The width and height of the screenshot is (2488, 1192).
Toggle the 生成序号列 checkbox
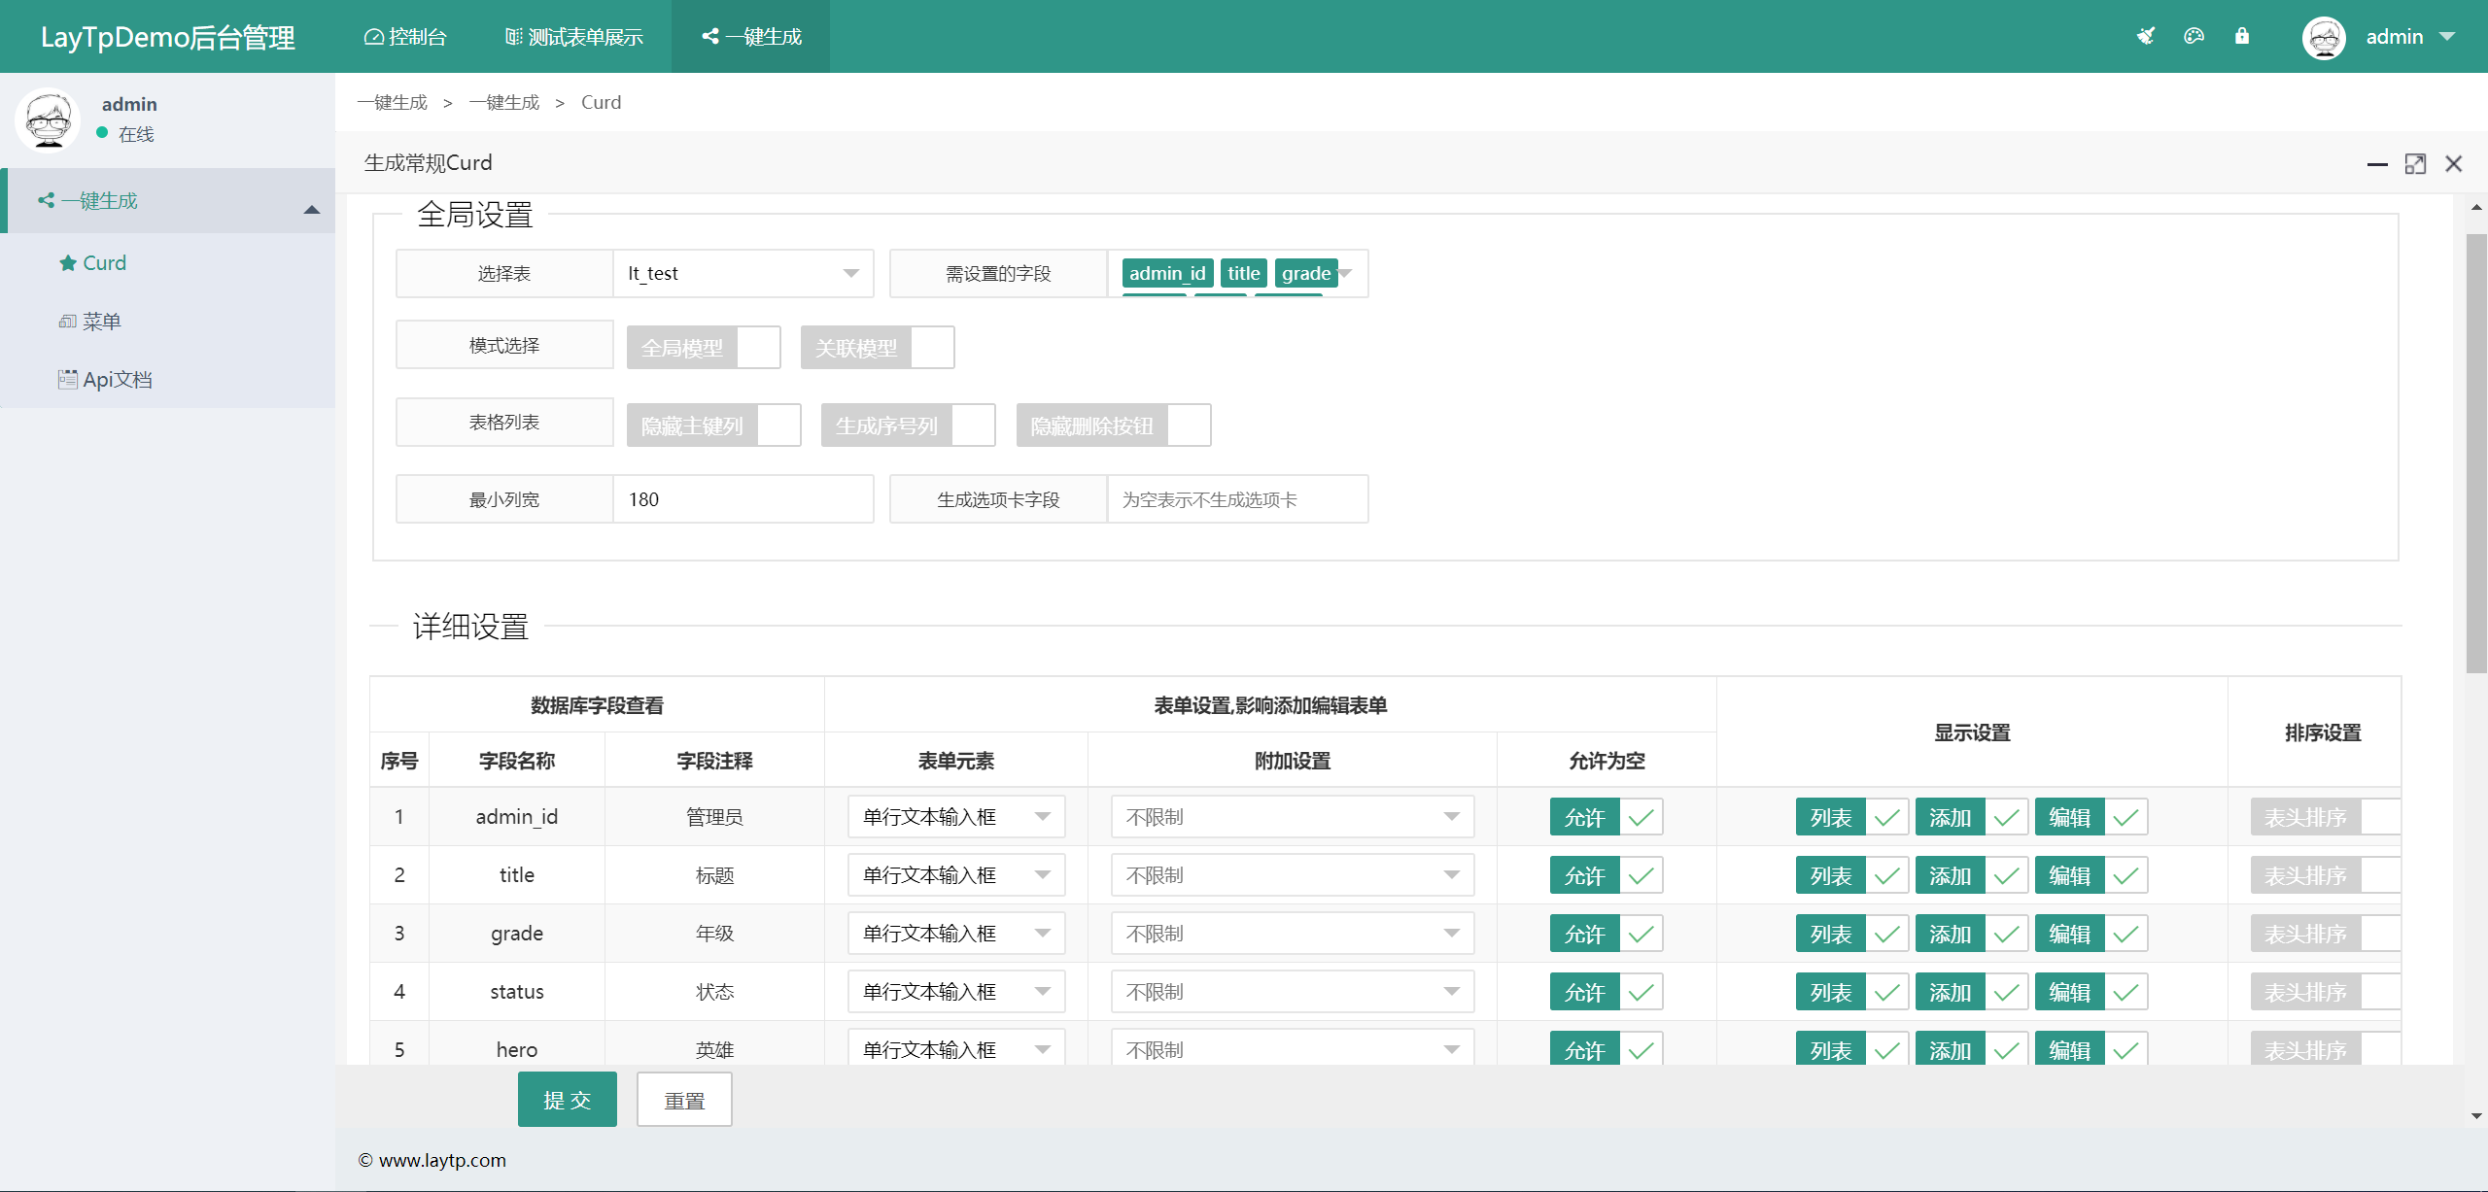(909, 426)
